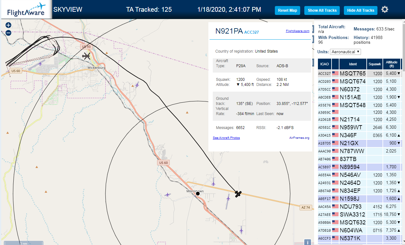Screen dimensions: 405x245
Task: Select the MSQT548 aircraft row
Action: (360, 105)
